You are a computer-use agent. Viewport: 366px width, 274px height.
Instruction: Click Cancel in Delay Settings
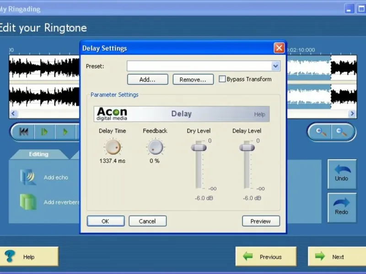tap(147, 221)
